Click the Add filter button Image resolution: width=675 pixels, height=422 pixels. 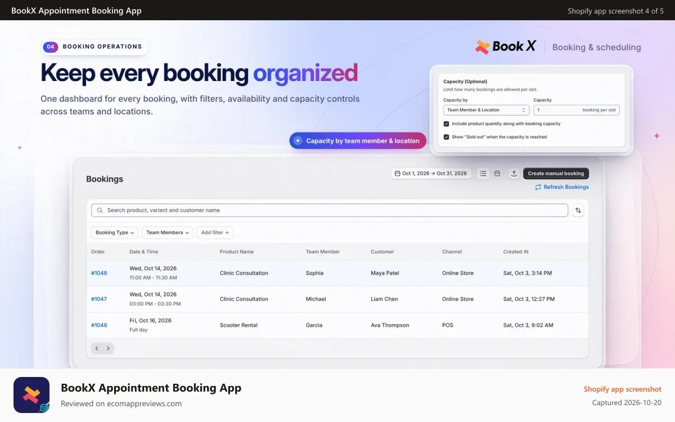(x=215, y=232)
